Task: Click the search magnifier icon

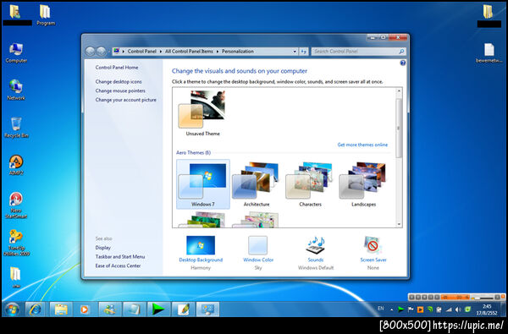Action: coord(401,52)
